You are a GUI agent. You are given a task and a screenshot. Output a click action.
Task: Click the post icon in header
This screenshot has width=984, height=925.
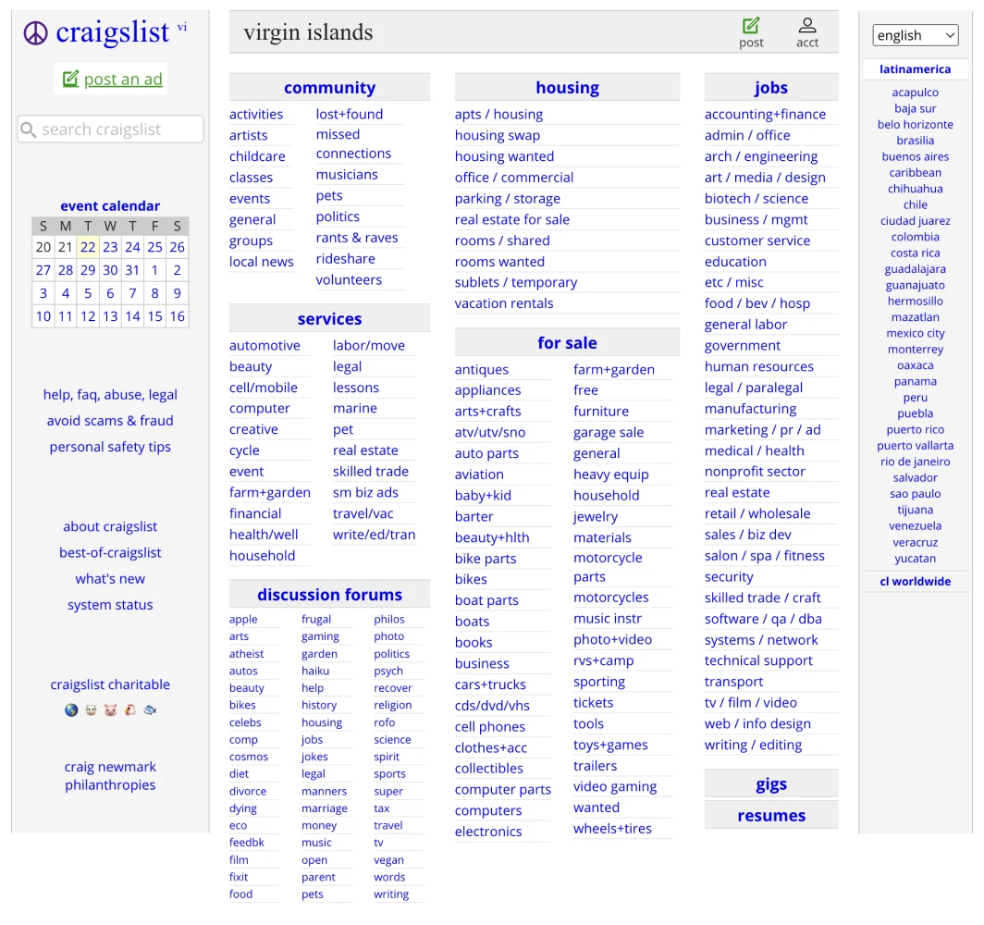[751, 26]
